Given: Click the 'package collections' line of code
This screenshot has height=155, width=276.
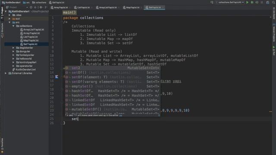Looking at the screenshot, I should pyautogui.click(x=83, y=18).
